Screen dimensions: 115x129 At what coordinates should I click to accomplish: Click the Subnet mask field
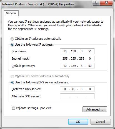[x=77, y=58]
